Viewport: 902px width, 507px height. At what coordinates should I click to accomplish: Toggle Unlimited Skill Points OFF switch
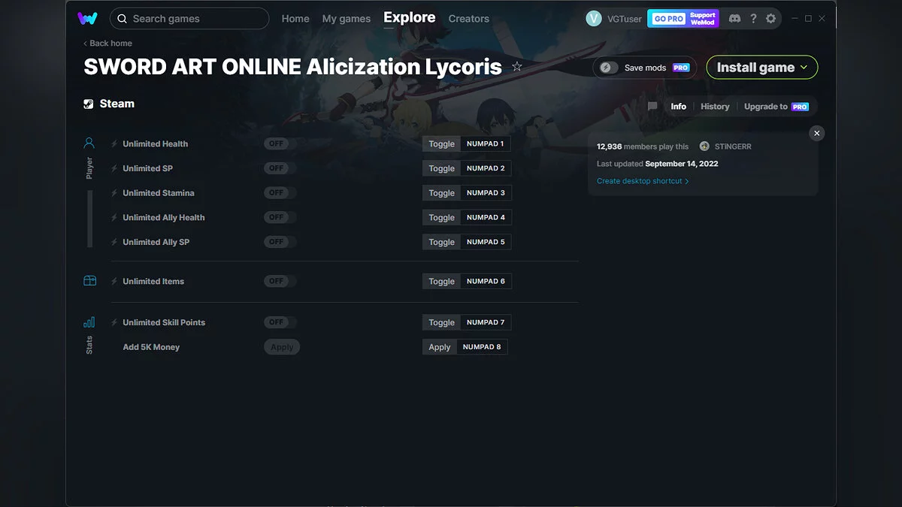(280, 322)
